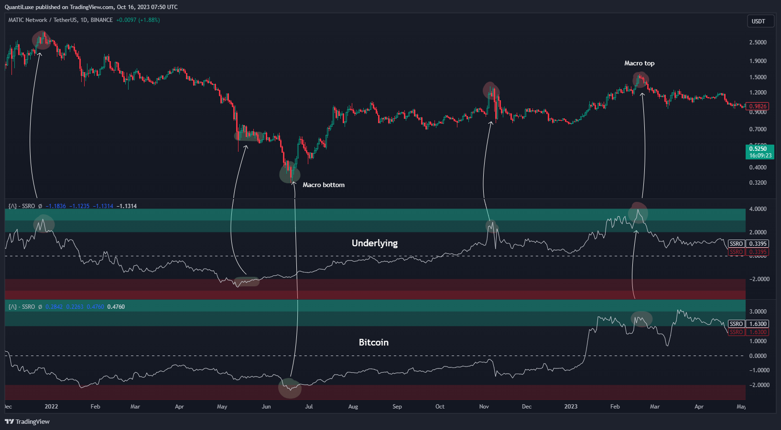Click the white 0.4760 SSRO legend value
This screenshot has width=781, height=430.
[116, 307]
